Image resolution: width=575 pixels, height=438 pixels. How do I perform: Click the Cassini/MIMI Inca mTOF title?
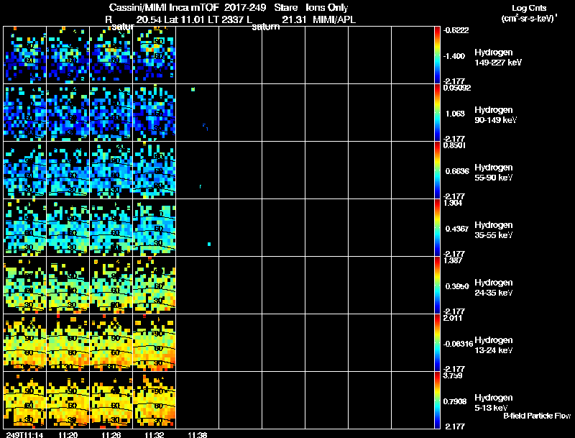(164, 7)
